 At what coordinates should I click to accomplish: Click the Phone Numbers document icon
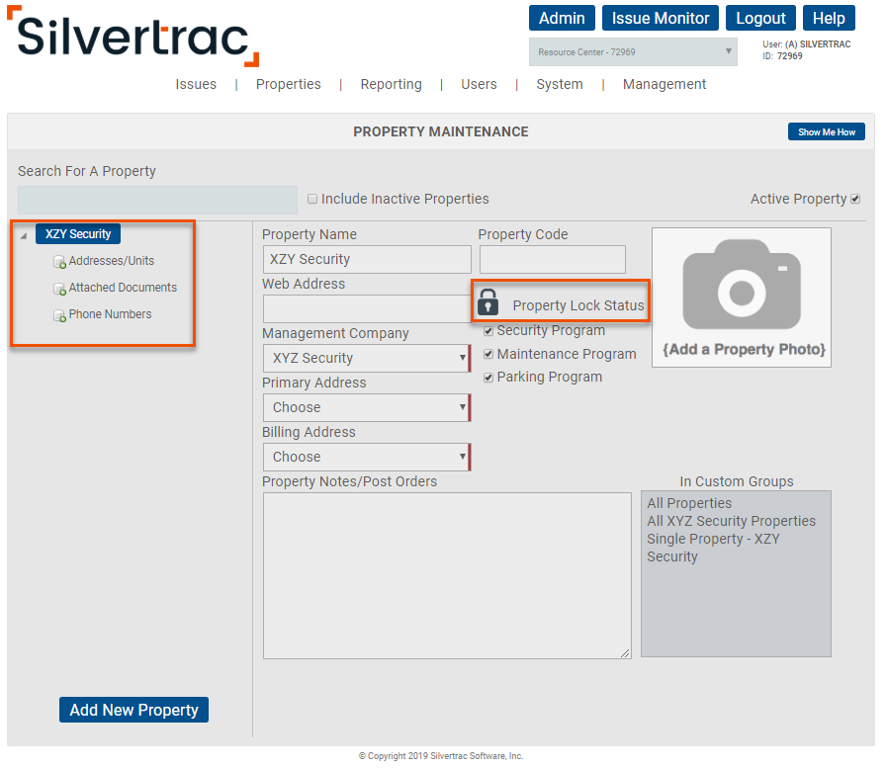coord(59,315)
